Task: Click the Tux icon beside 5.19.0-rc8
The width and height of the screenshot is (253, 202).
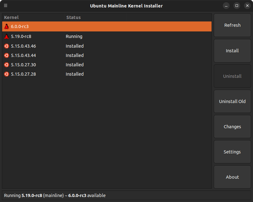Action: click(7, 36)
